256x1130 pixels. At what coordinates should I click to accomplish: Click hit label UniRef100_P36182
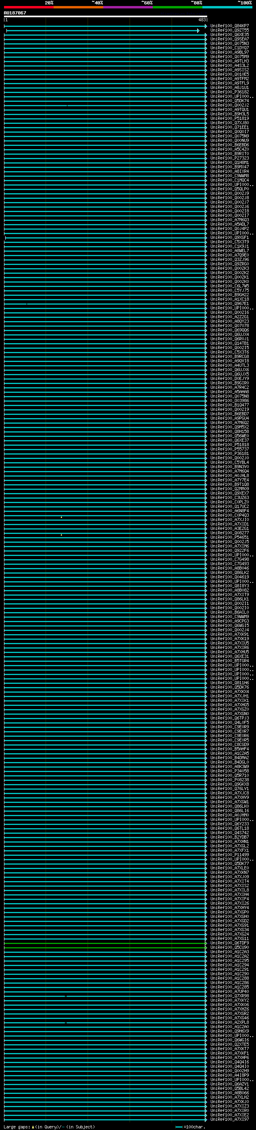230,92
